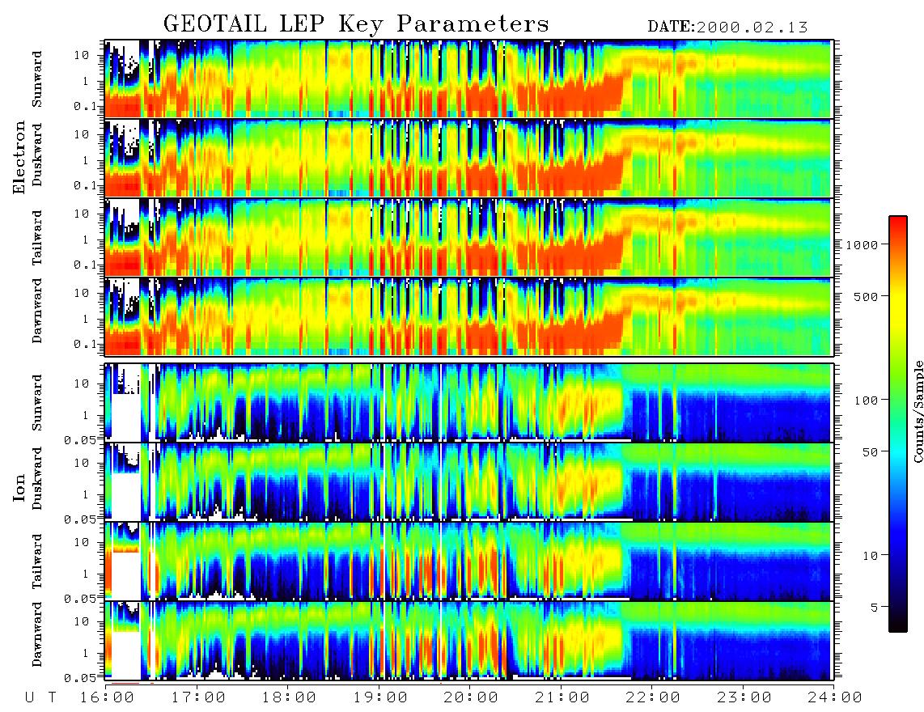Select the Electron Tailward panel label
The height and width of the screenshot is (712, 924).
(37, 238)
